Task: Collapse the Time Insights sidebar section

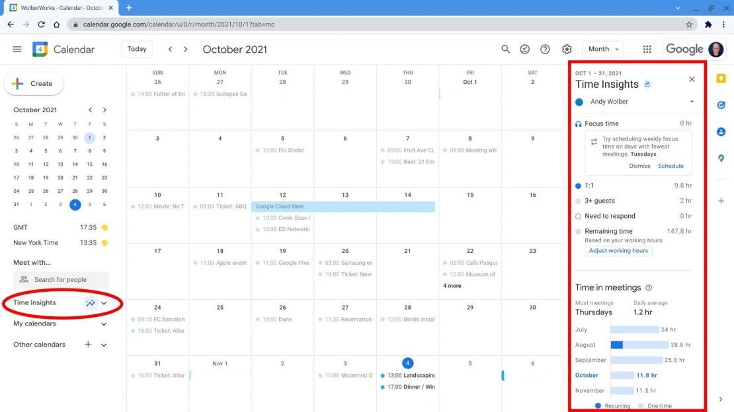Action: tap(104, 303)
